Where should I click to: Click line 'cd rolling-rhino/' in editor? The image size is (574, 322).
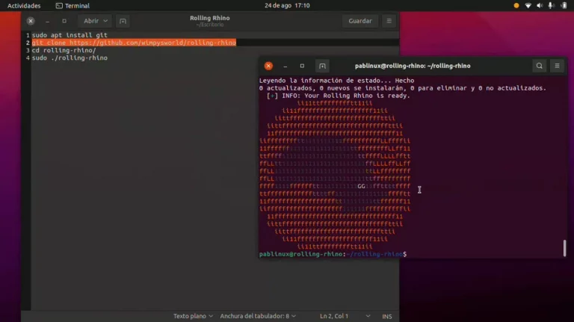coord(64,50)
